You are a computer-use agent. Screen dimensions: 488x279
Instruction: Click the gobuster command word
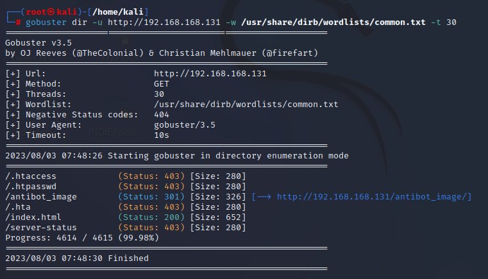[46, 22]
